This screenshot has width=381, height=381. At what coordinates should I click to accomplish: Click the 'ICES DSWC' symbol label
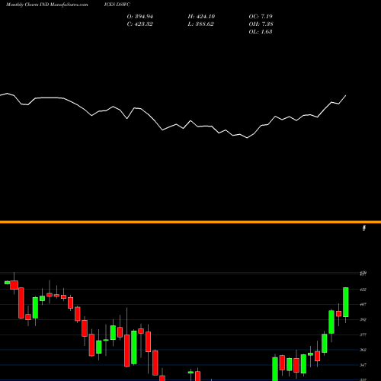click(x=117, y=5)
